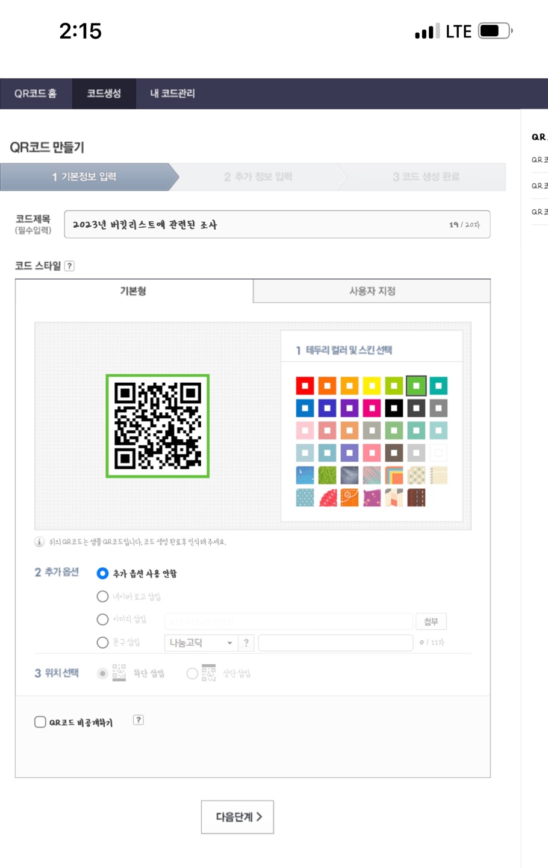This screenshot has width=548, height=868.
Task: Pick the selected green border swatch
Action: coord(416,386)
